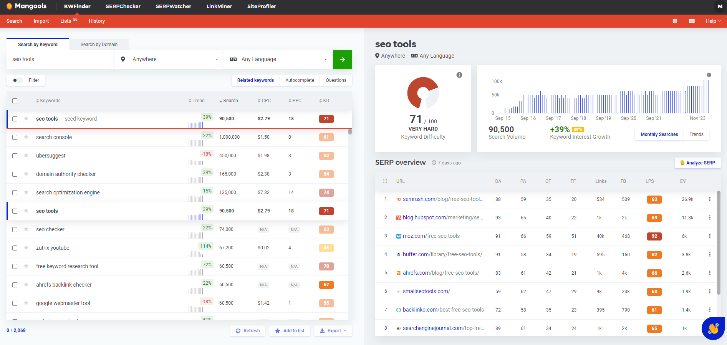Open the theme settings gear icon

675,21
